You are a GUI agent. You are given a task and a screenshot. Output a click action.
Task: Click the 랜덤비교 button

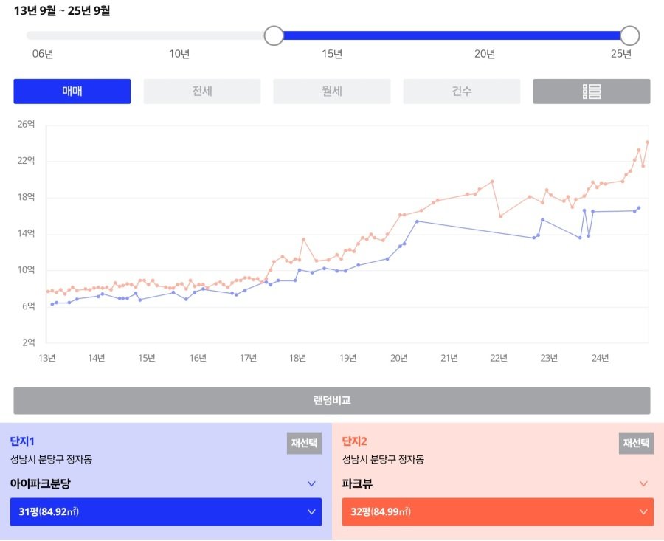click(331, 401)
